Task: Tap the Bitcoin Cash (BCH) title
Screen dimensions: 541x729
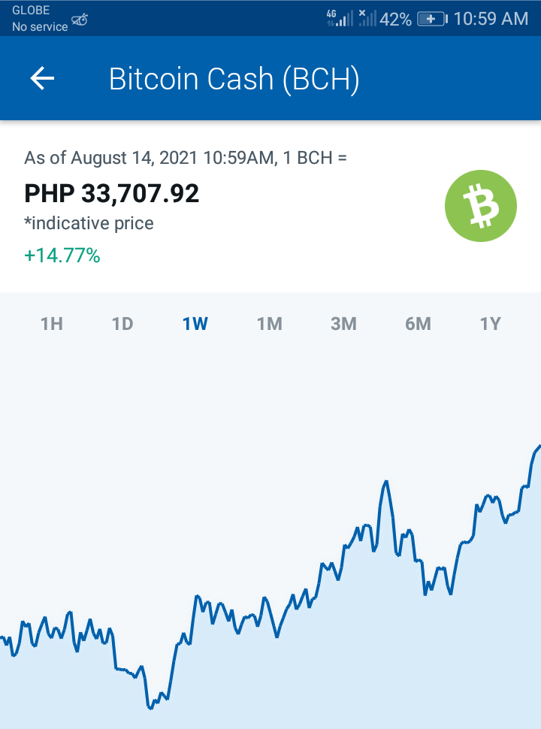Action: pos(234,79)
